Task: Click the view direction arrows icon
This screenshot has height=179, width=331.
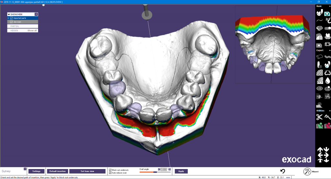Action: 323,154
